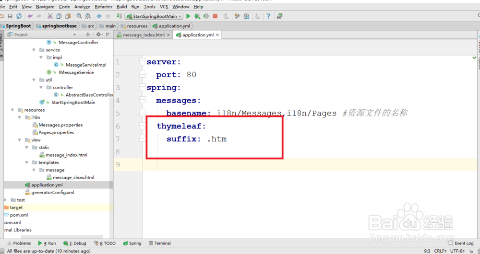Collapse the resources folder
This screenshot has height=254, width=480.
(x=12, y=110)
